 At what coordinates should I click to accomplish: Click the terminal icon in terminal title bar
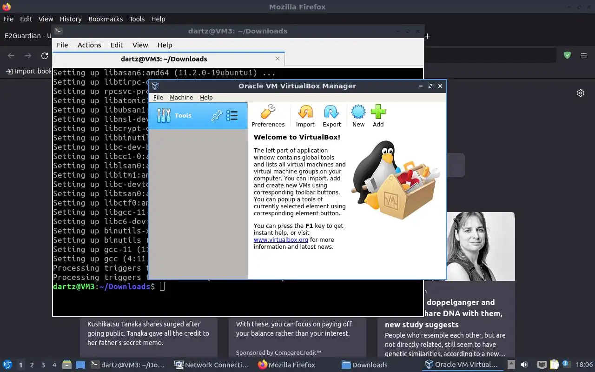58,31
